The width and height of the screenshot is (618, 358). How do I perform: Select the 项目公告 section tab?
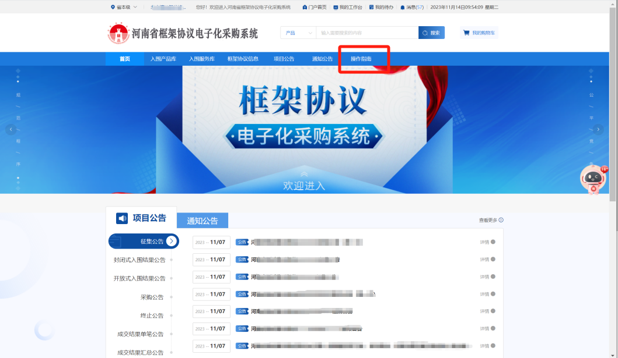(141, 218)
